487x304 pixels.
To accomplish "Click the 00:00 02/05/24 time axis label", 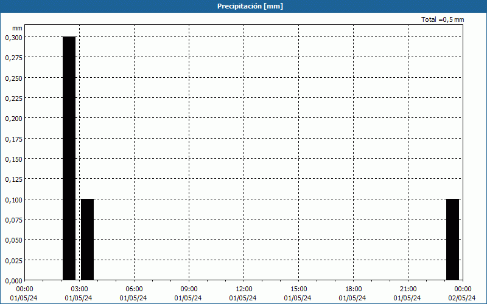I will coord(463,294).
